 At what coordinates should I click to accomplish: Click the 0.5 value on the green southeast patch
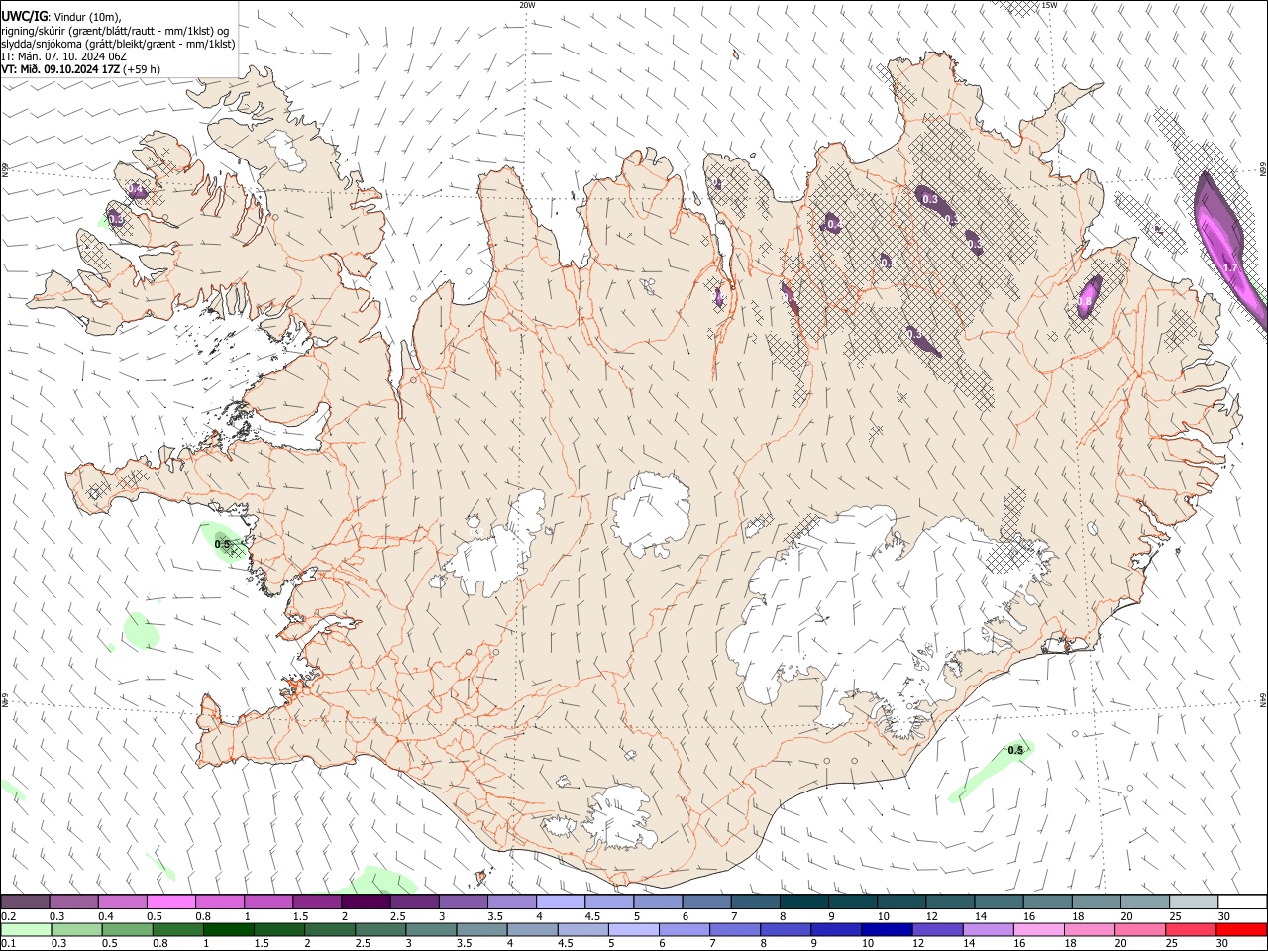click(x=1016, y=750)
